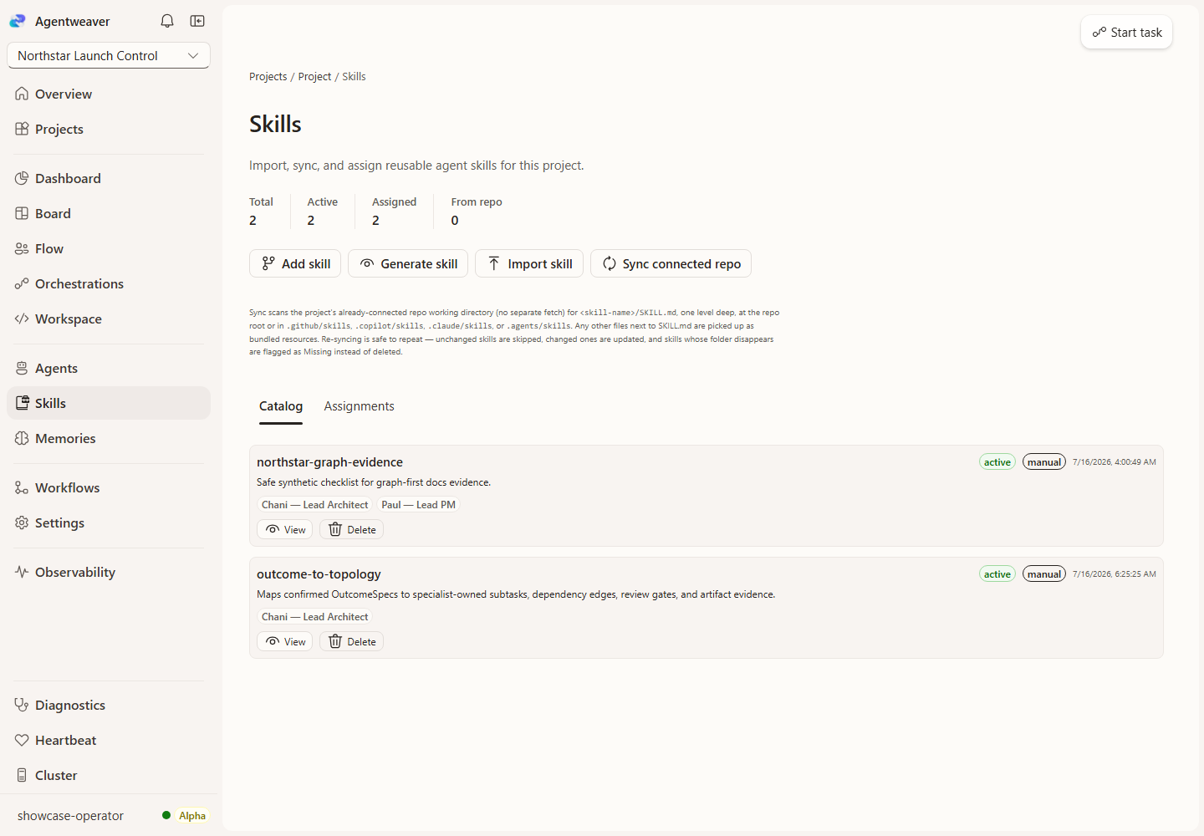Open the Northstar Launch Control project dropdown
This screenshot has width=1204, height=836.
coord(109,55)
